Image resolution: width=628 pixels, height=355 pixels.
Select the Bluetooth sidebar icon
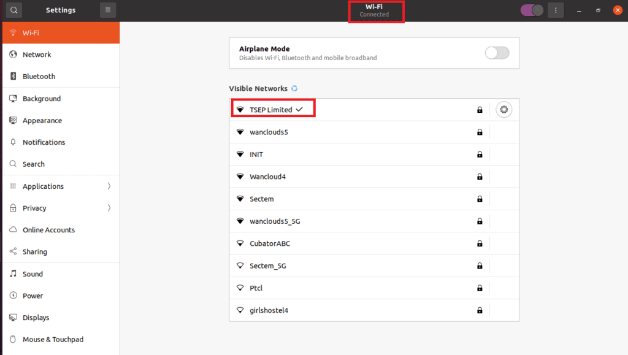tap(13, 76)
